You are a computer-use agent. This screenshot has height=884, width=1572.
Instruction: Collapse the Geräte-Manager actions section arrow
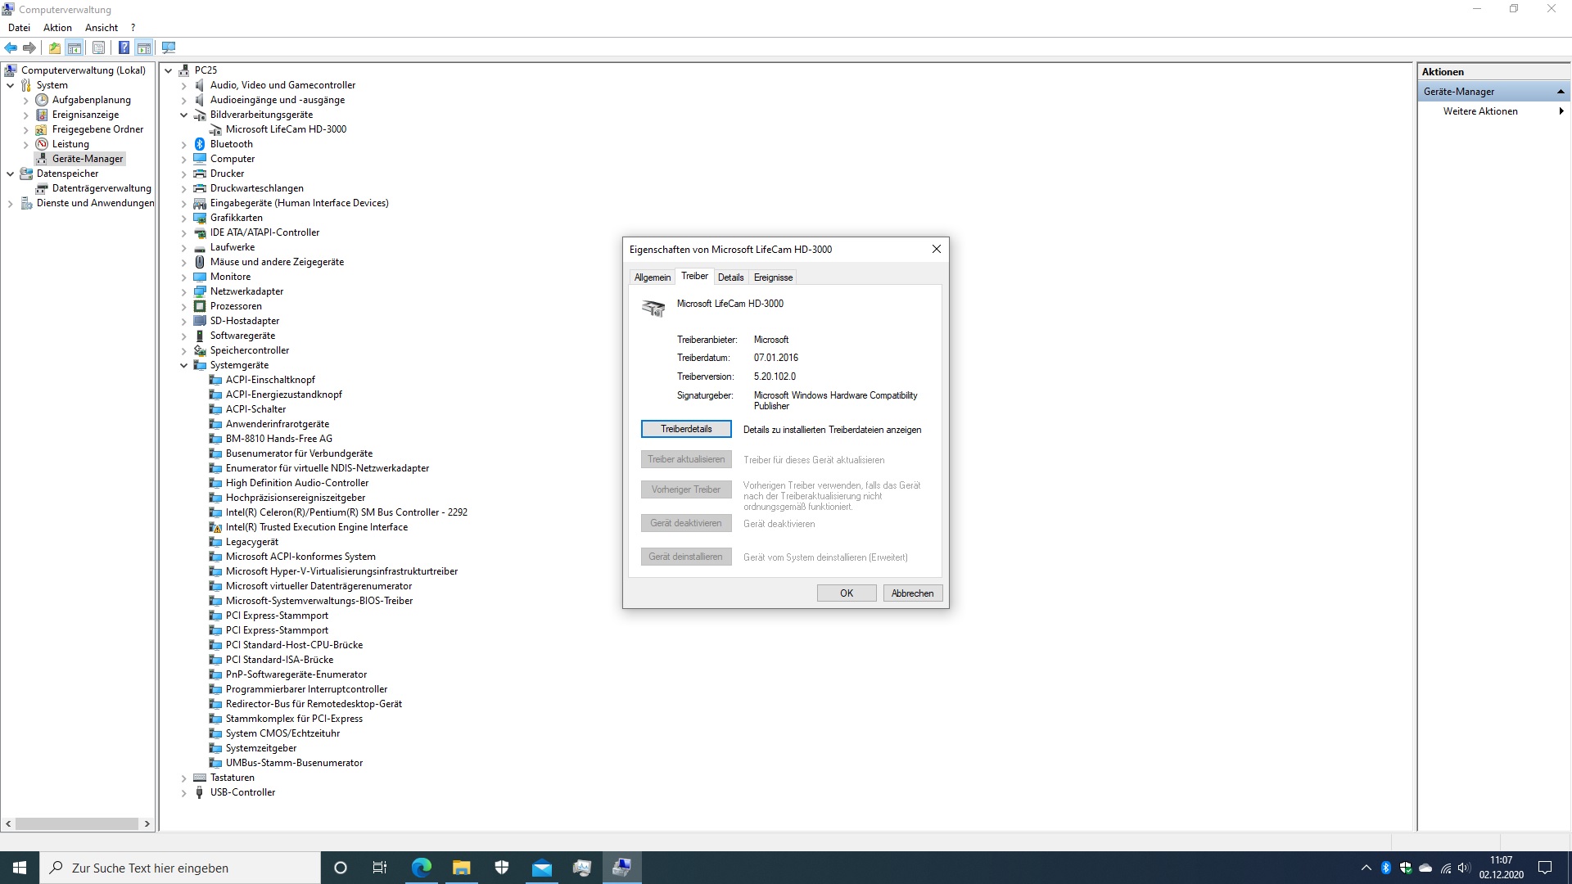click(x=1561, y=92)
